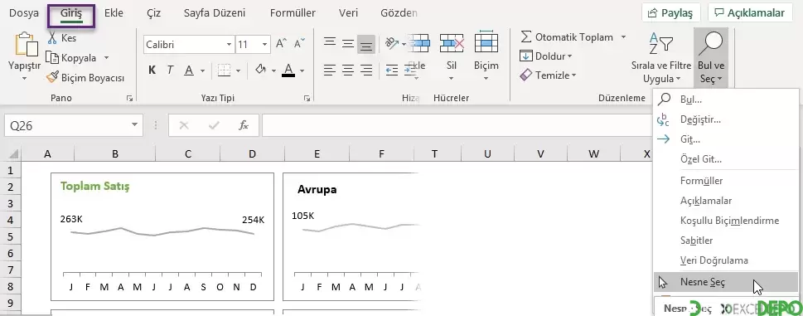This screenshot has height=316, width=803.
Task: Open the Yazı Tipi dialog launcher
Action: coord(307,98)
